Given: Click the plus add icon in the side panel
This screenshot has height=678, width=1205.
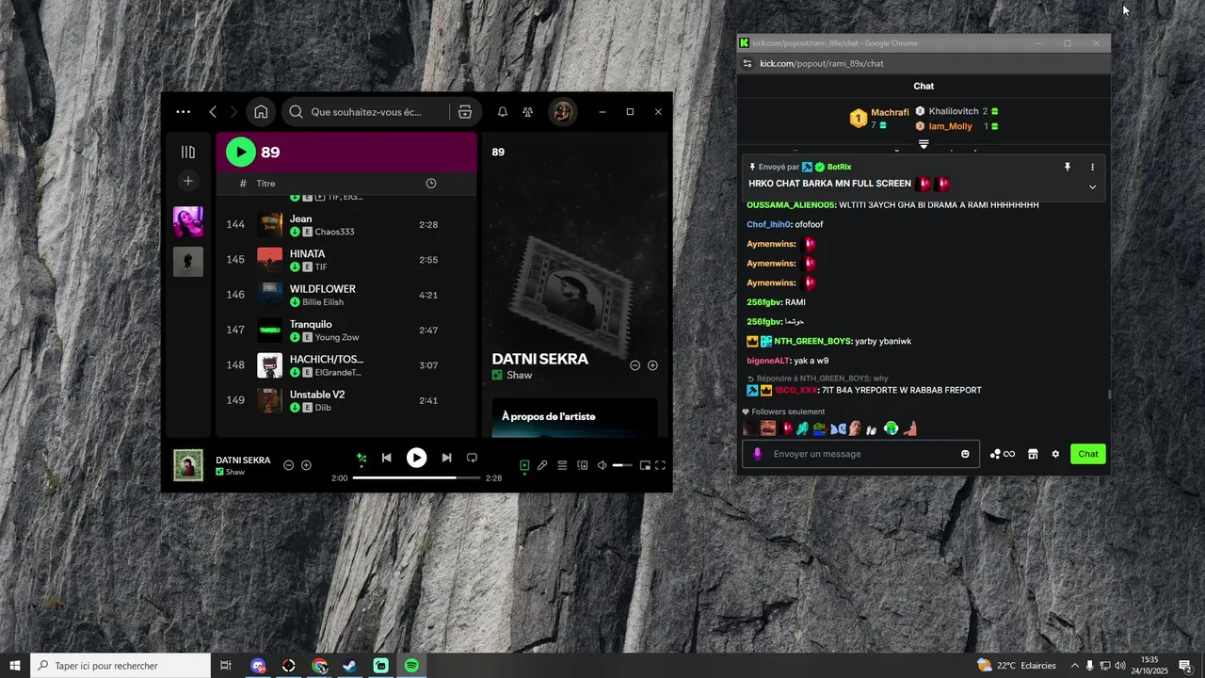Looking at the screenshot, I should pos(652,365).
